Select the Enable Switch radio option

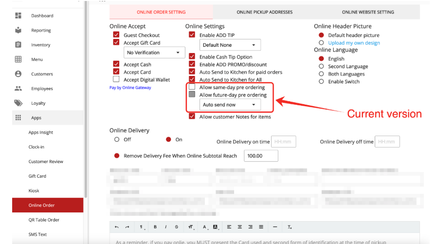click(x=321, y=81)
